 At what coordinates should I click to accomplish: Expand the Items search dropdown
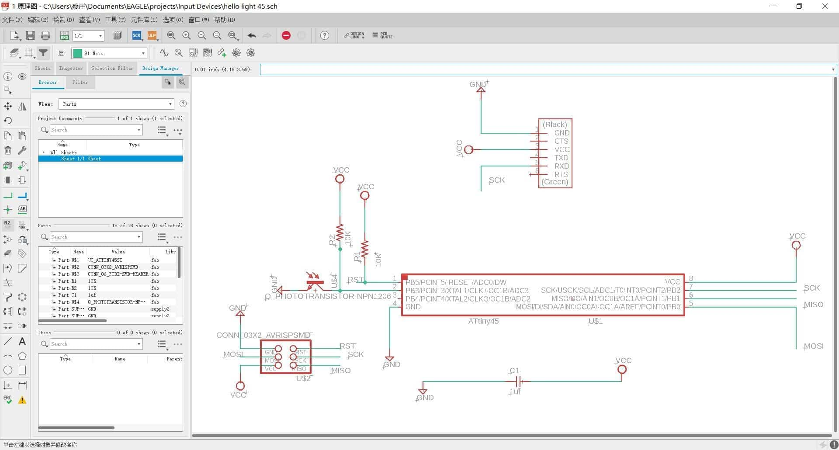point(139,344)
